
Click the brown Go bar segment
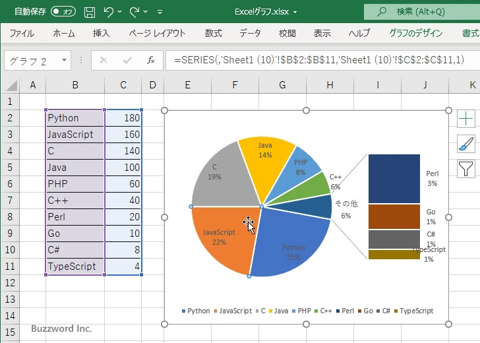(394, 217)
